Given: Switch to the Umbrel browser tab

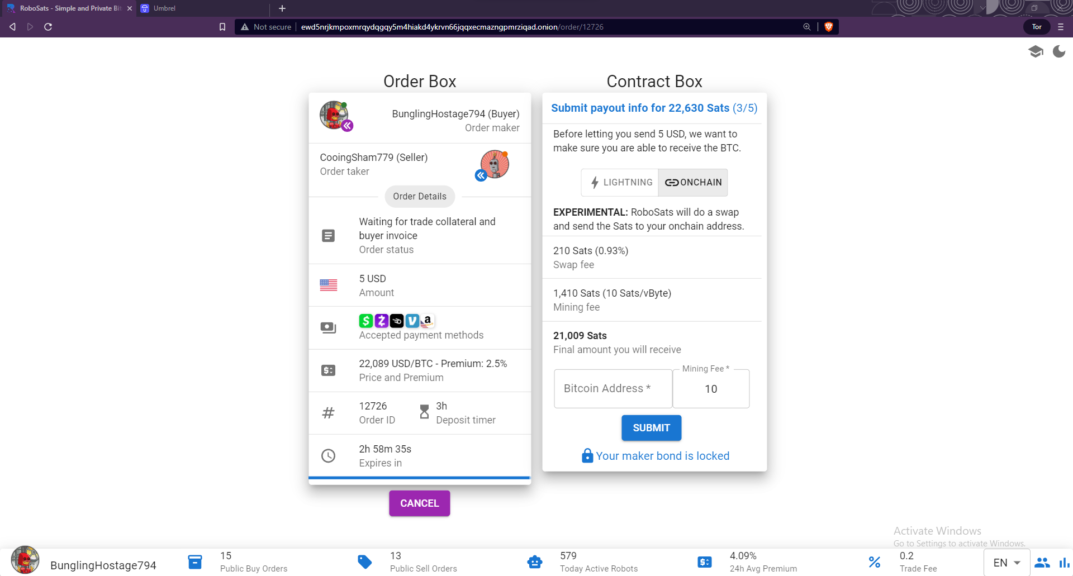Looking at the screenshot, I should [164, 8].
